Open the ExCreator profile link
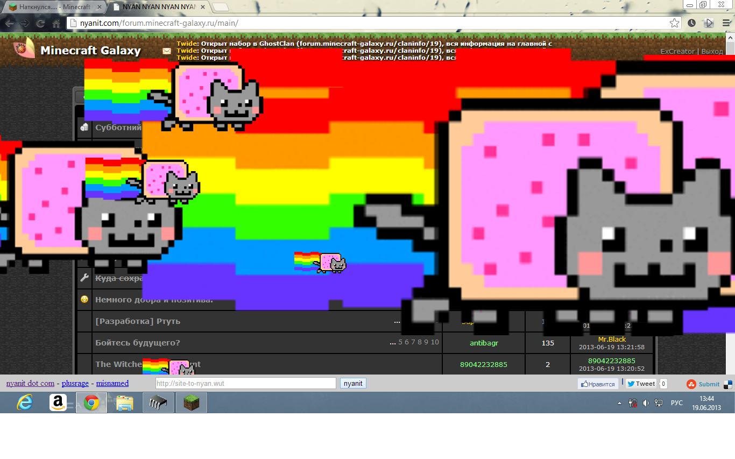Viewport: 735px width, 459px height. coord(677,51)
